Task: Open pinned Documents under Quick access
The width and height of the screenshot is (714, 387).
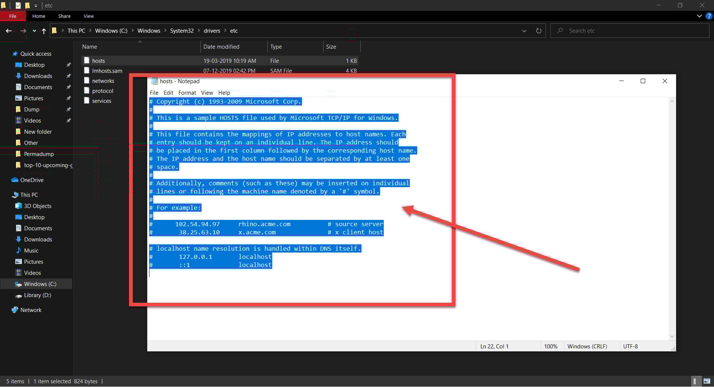Action: [x=38, y=87]
